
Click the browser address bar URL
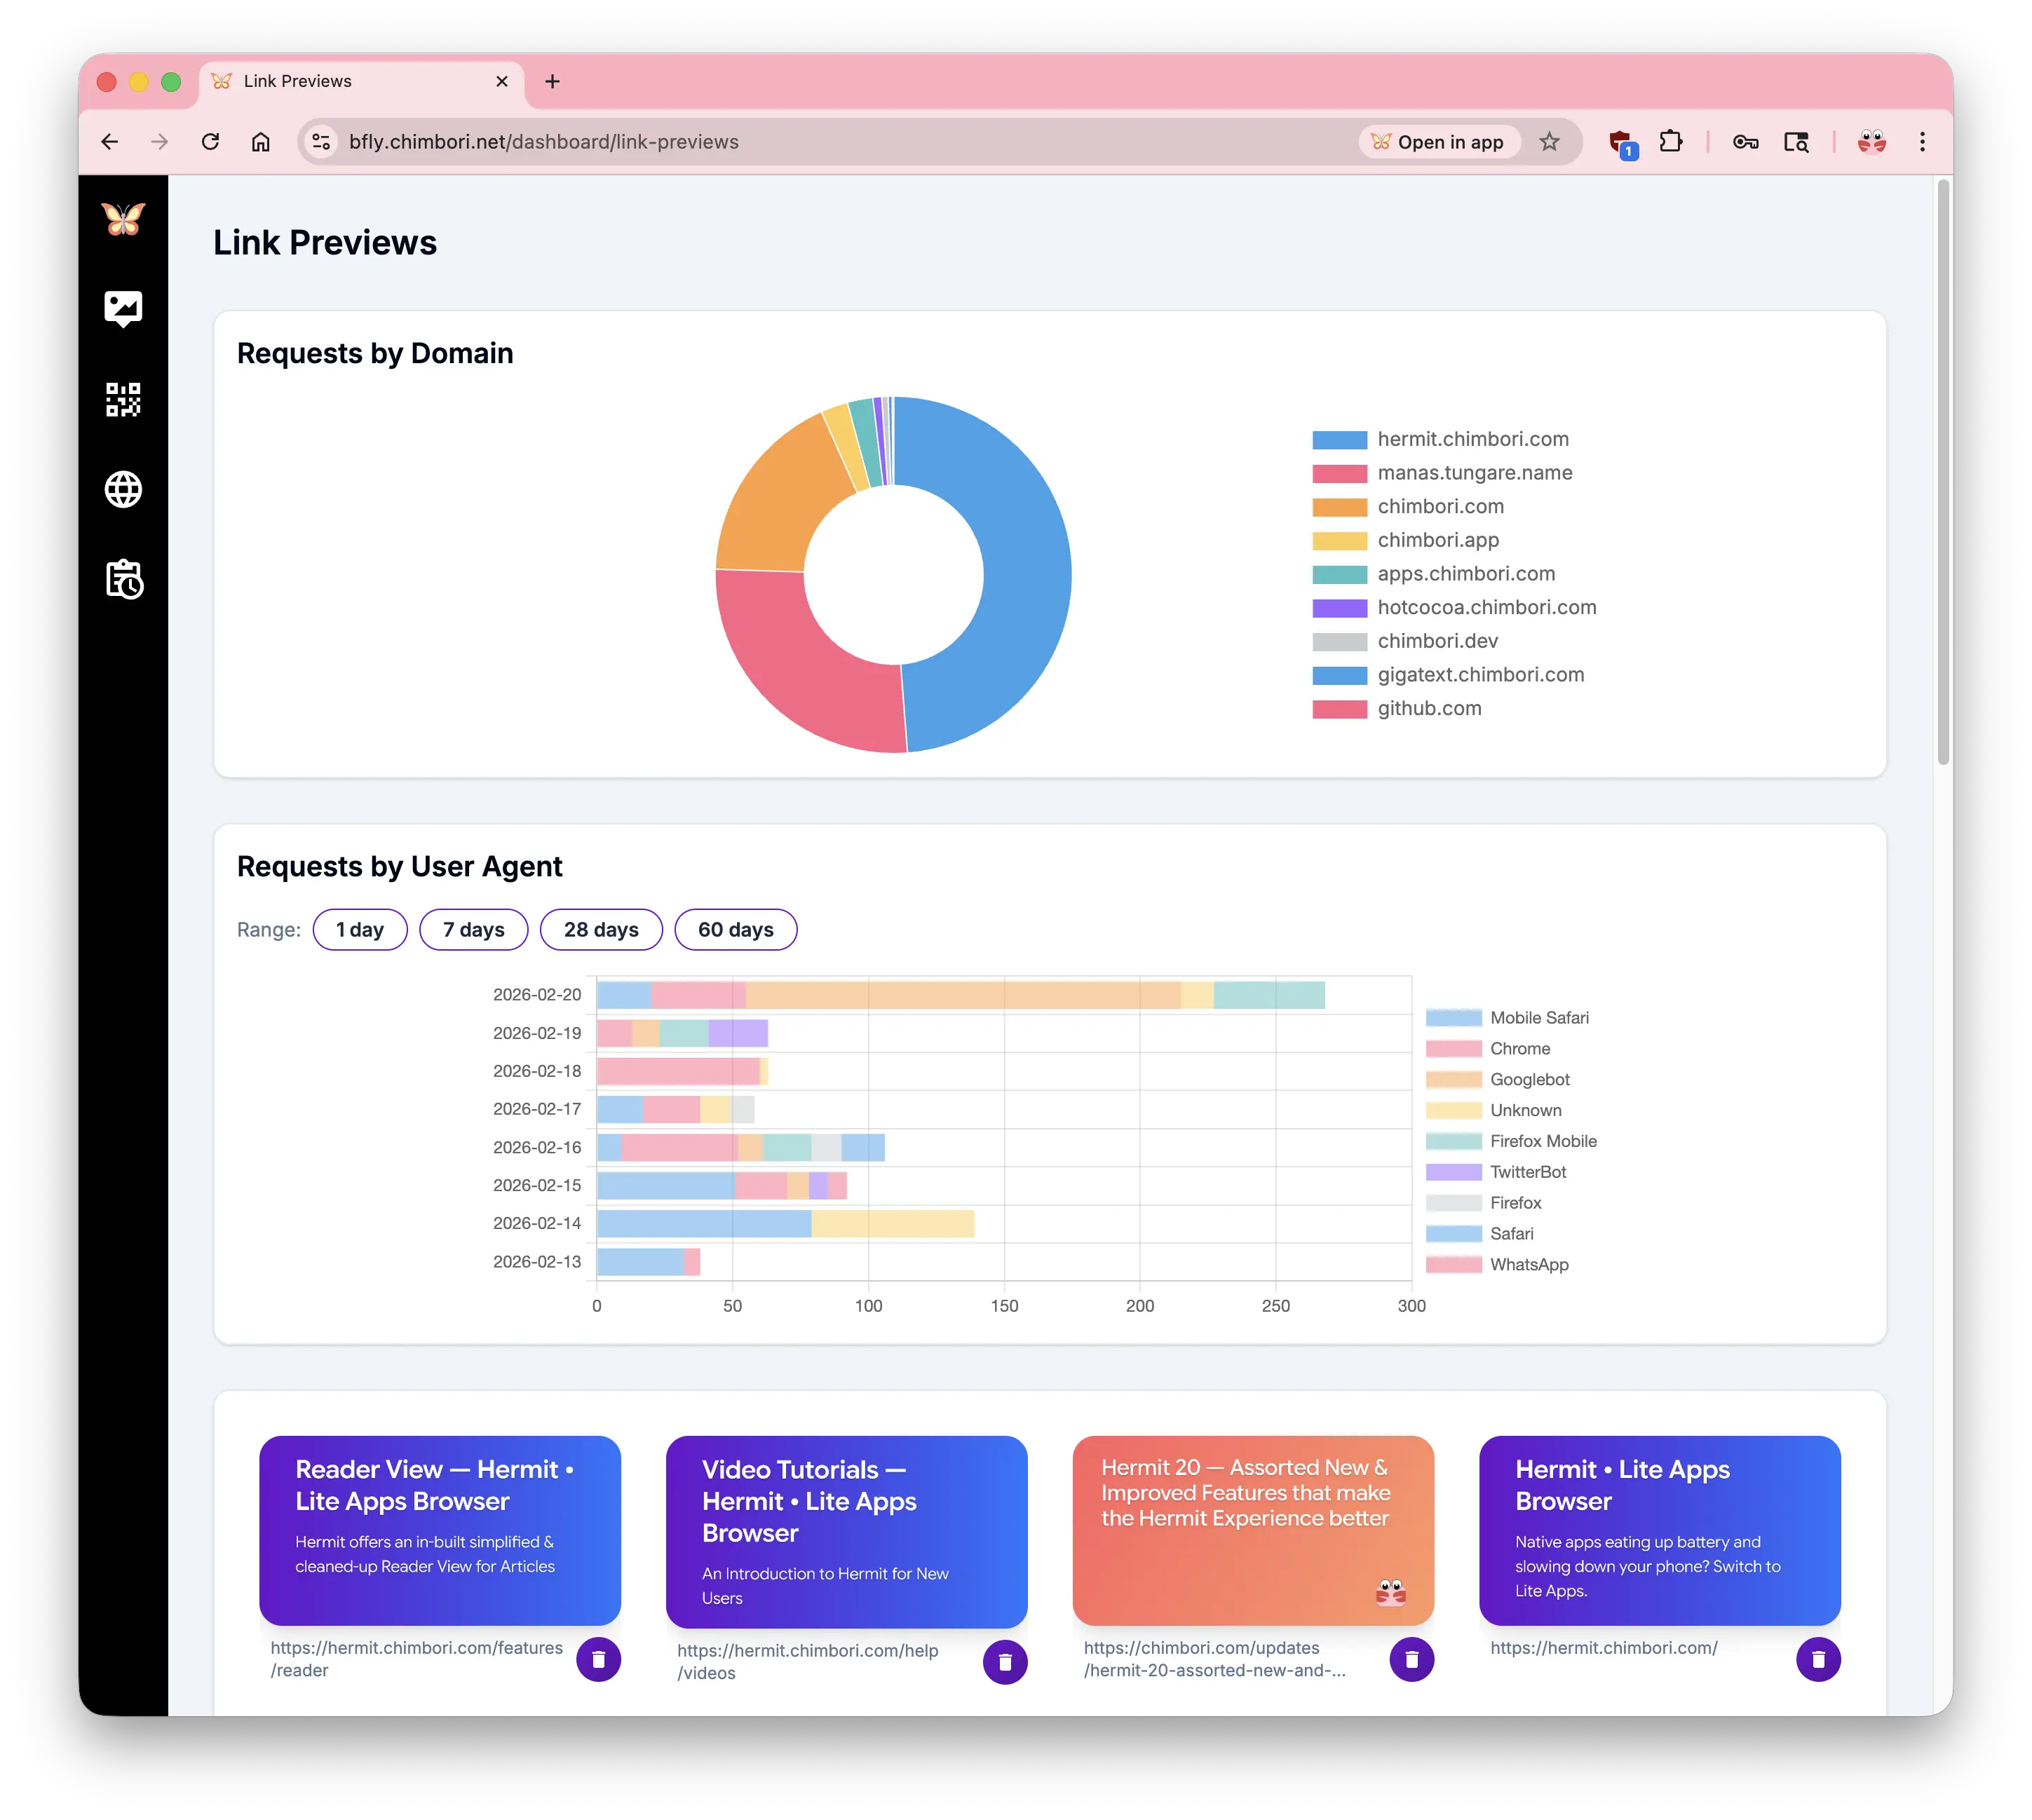pos(543,142)
